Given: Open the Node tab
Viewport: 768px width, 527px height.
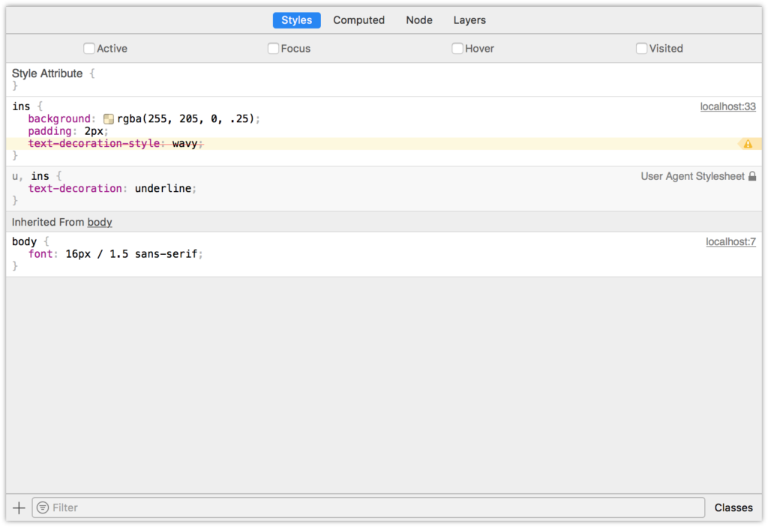Looking at the screenshot, I should click(418, 20).
